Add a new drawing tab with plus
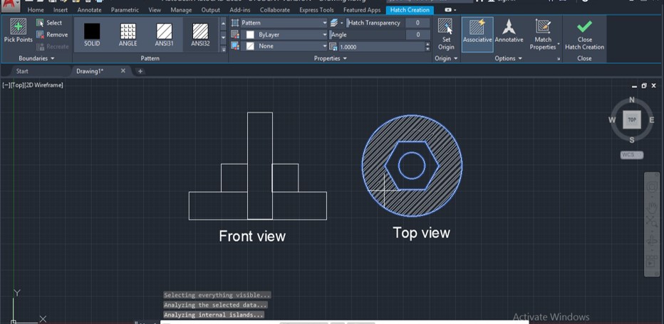Screen dimensions: 664x324 [140, 71]
